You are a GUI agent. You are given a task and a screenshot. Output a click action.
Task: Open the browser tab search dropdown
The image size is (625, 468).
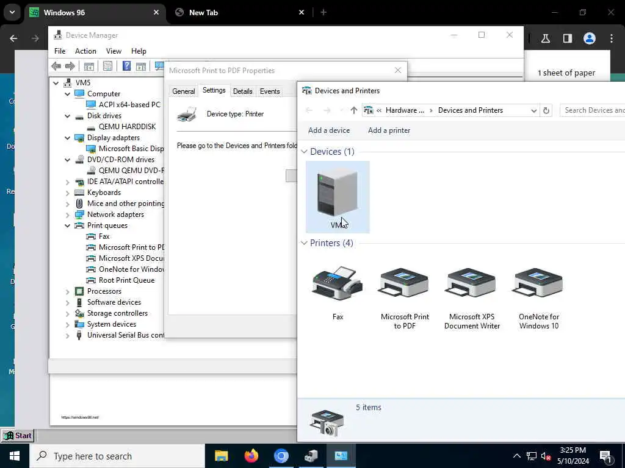(x=12, y=12)
